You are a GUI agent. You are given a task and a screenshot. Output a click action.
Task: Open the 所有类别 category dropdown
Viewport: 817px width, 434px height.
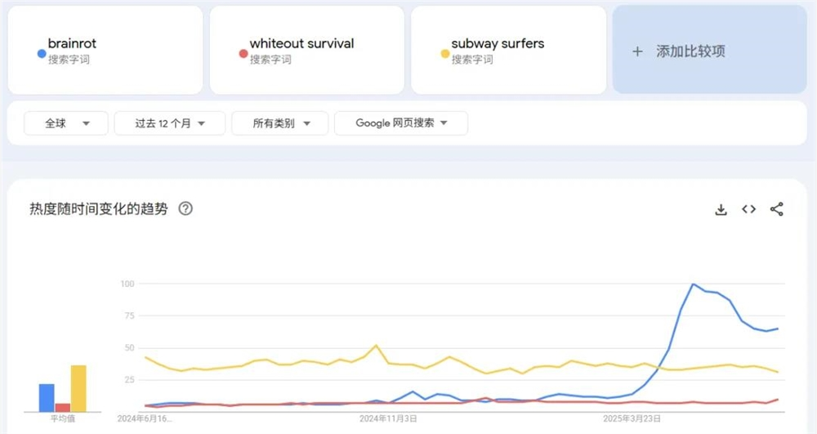(281, 123)
